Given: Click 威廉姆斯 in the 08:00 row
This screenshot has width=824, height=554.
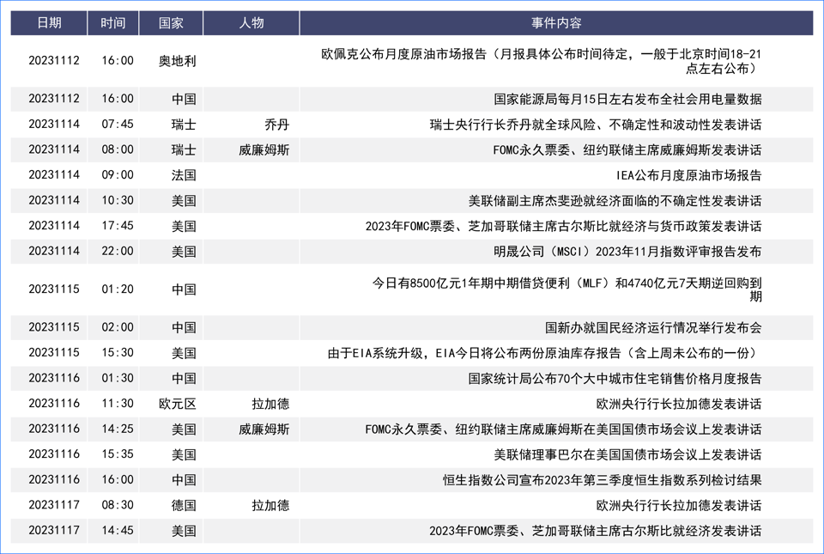Looking at the screenshot, I should pos(264,149).
